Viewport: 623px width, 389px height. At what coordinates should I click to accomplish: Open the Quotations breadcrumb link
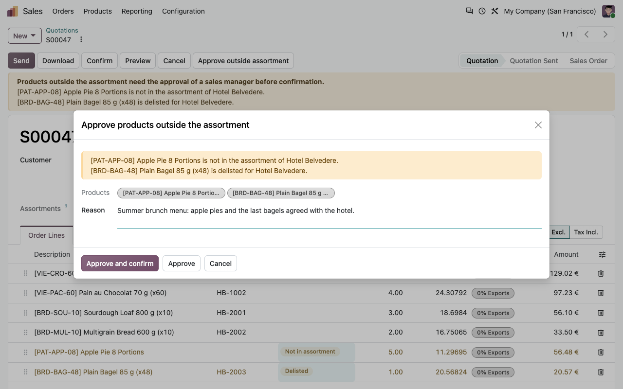pyautogui.click(x=62, y=30)
